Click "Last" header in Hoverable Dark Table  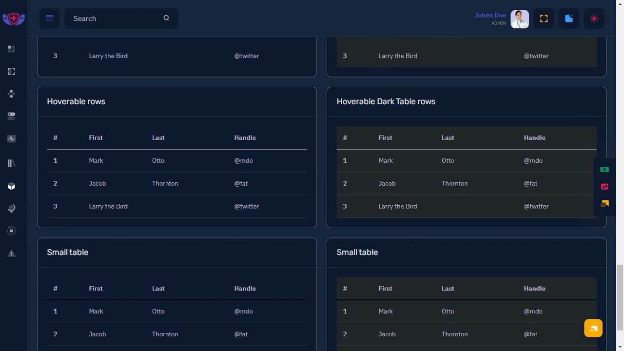click(x=448, y=137)
